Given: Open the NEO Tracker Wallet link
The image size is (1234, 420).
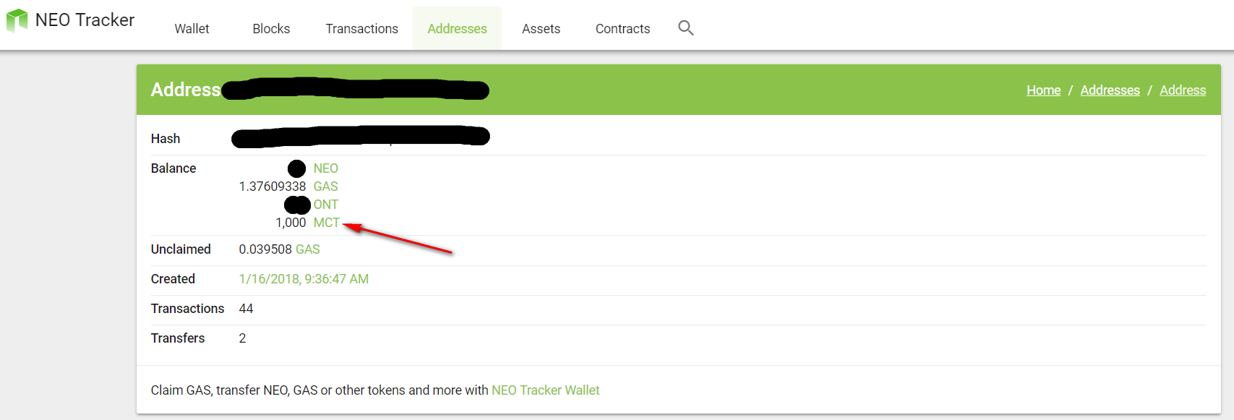Looking at the screenshot, I should [x=545, y=390].
